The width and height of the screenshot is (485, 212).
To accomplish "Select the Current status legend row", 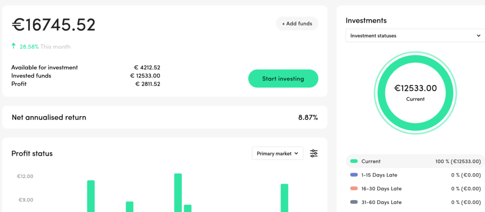I will (415, 161).
